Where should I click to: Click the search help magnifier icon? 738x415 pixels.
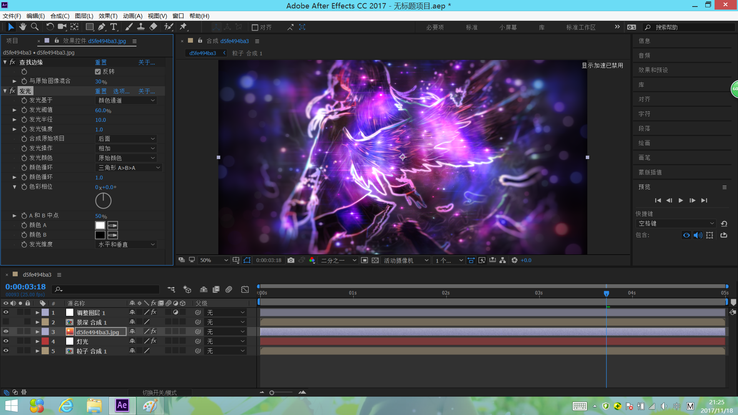[648, 27]
